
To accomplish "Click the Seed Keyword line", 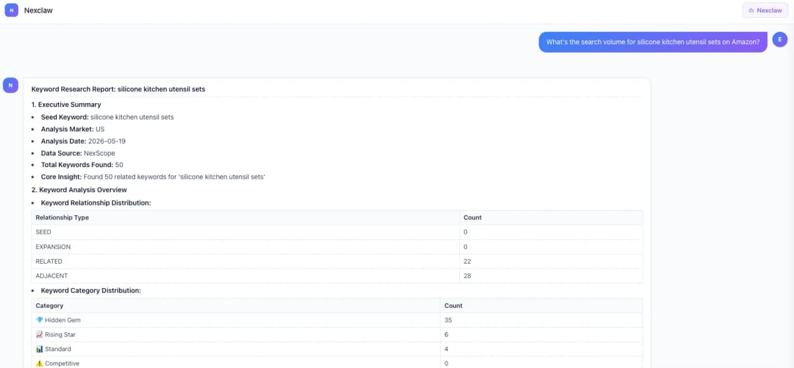I will coord(107,117).
